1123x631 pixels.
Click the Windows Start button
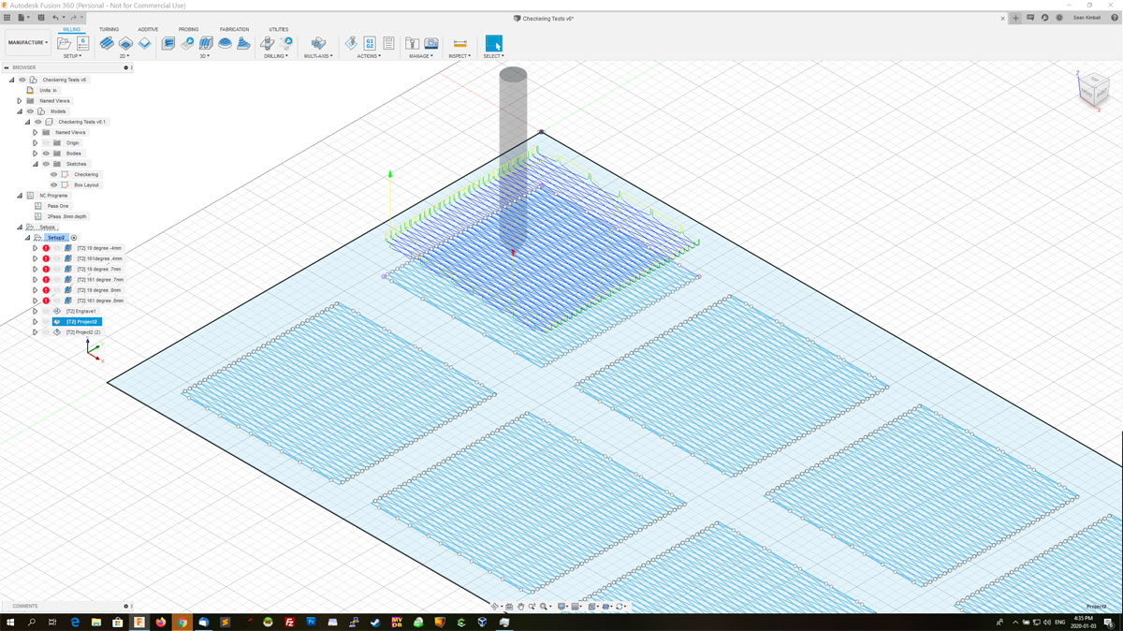pos(10,622)
